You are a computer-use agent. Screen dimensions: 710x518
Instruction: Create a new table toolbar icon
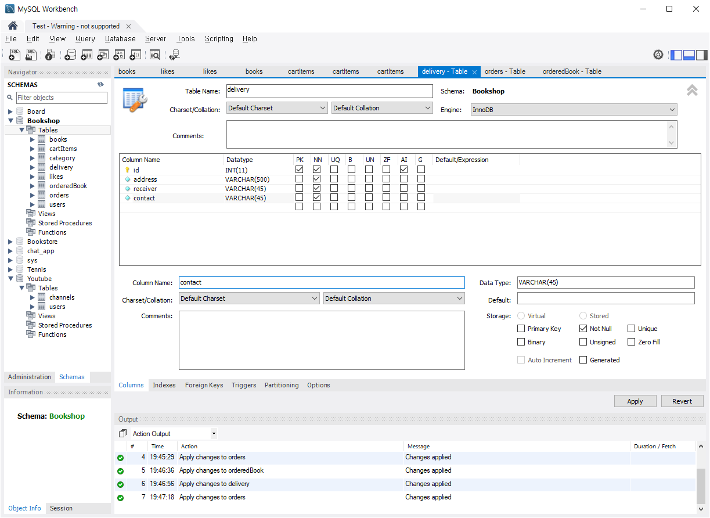click(87, 55)
